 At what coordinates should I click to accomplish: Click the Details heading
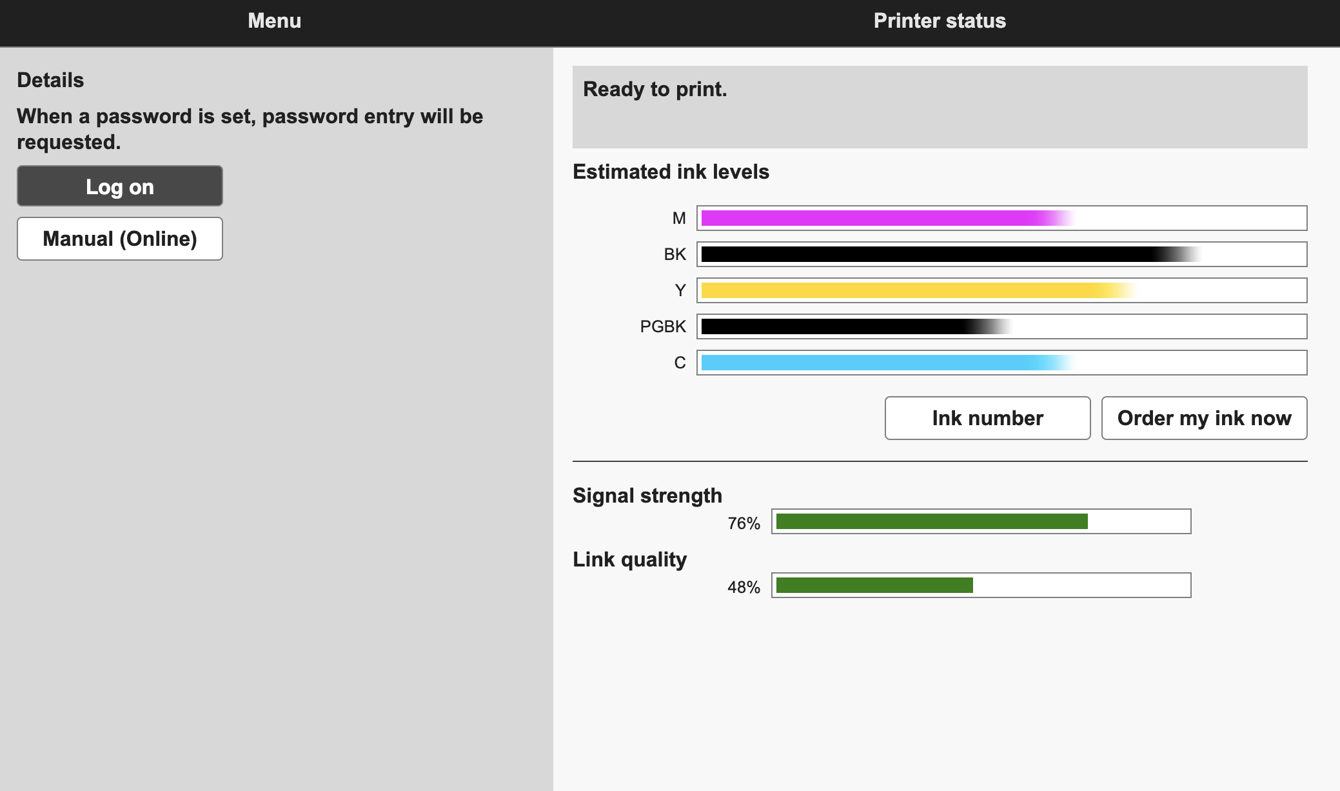tap(50, 80)
